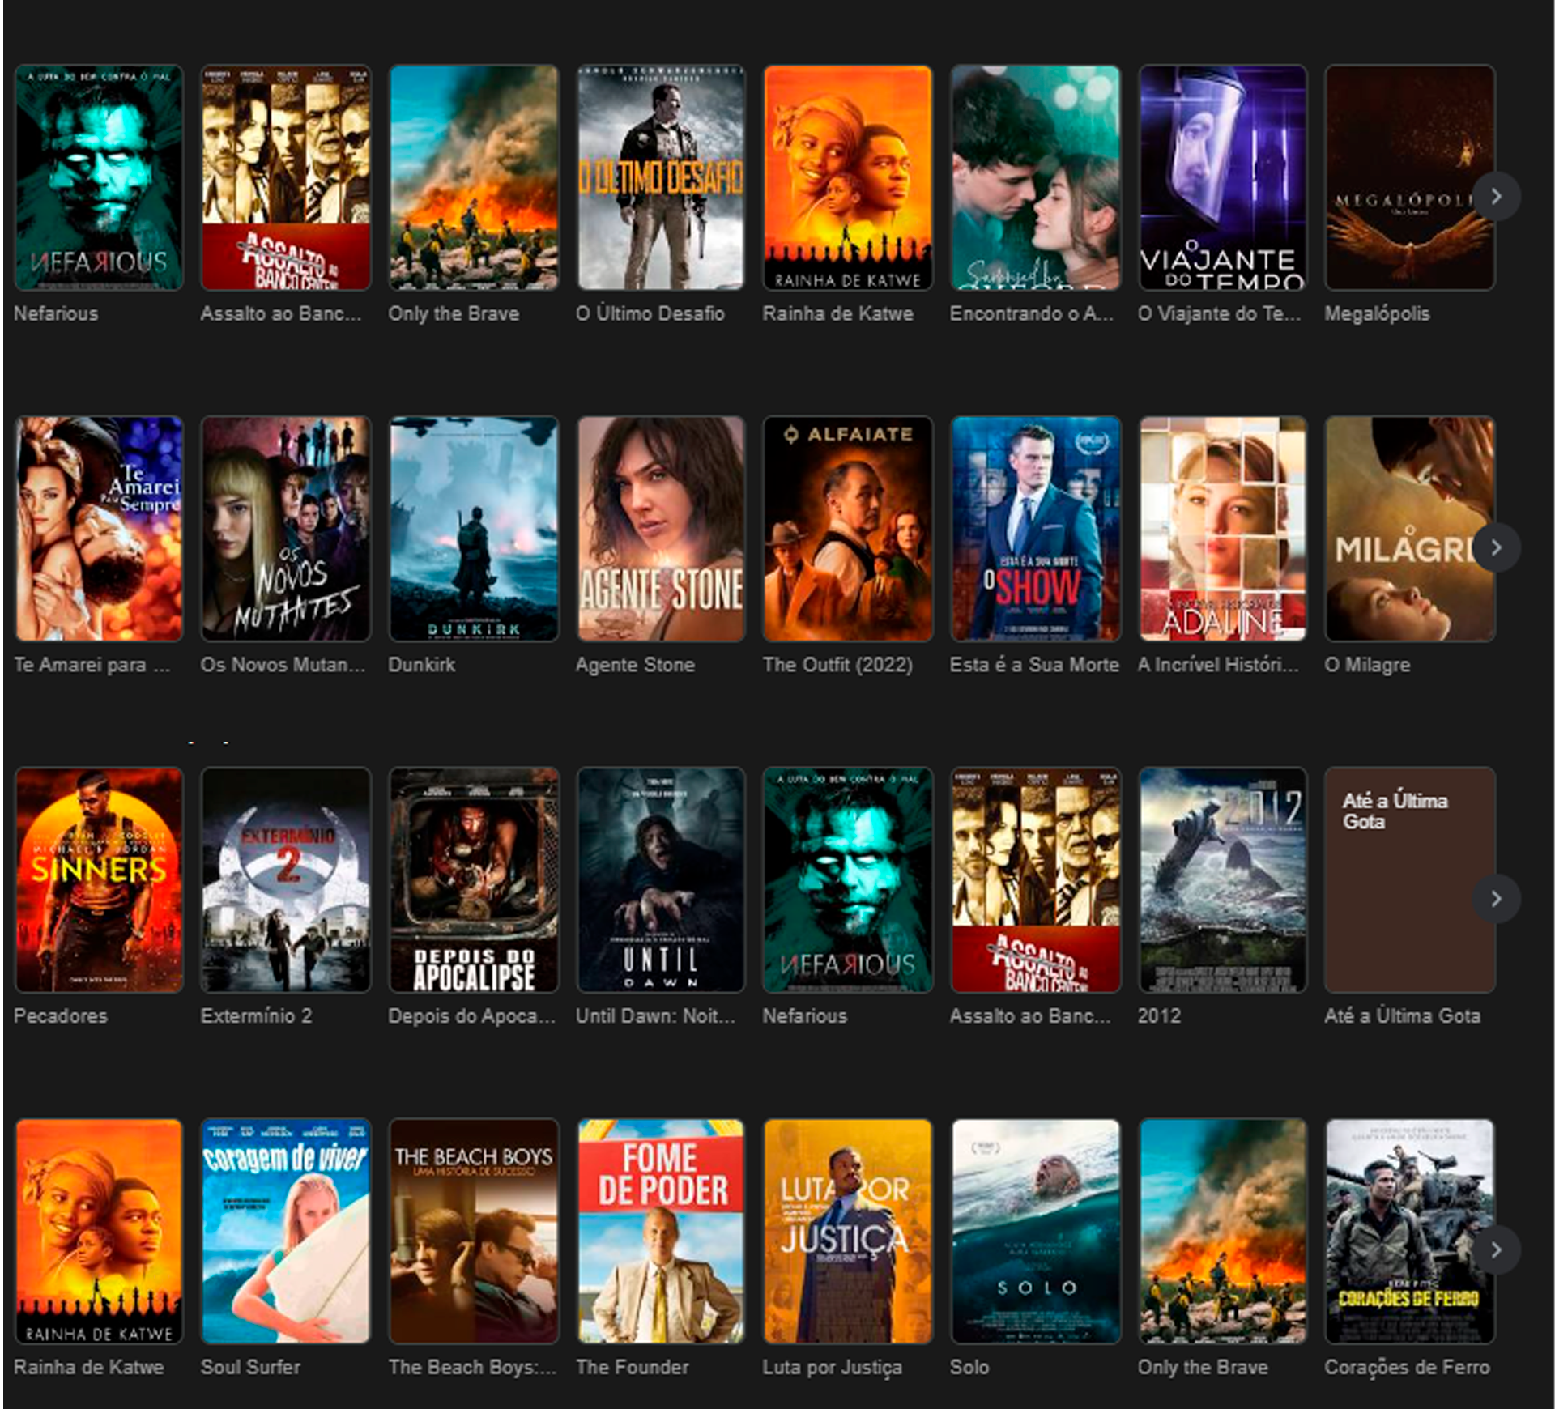Open the 'The Outfit (2022)' title link
1555x1409 pixels.
(x=837, y=665)
